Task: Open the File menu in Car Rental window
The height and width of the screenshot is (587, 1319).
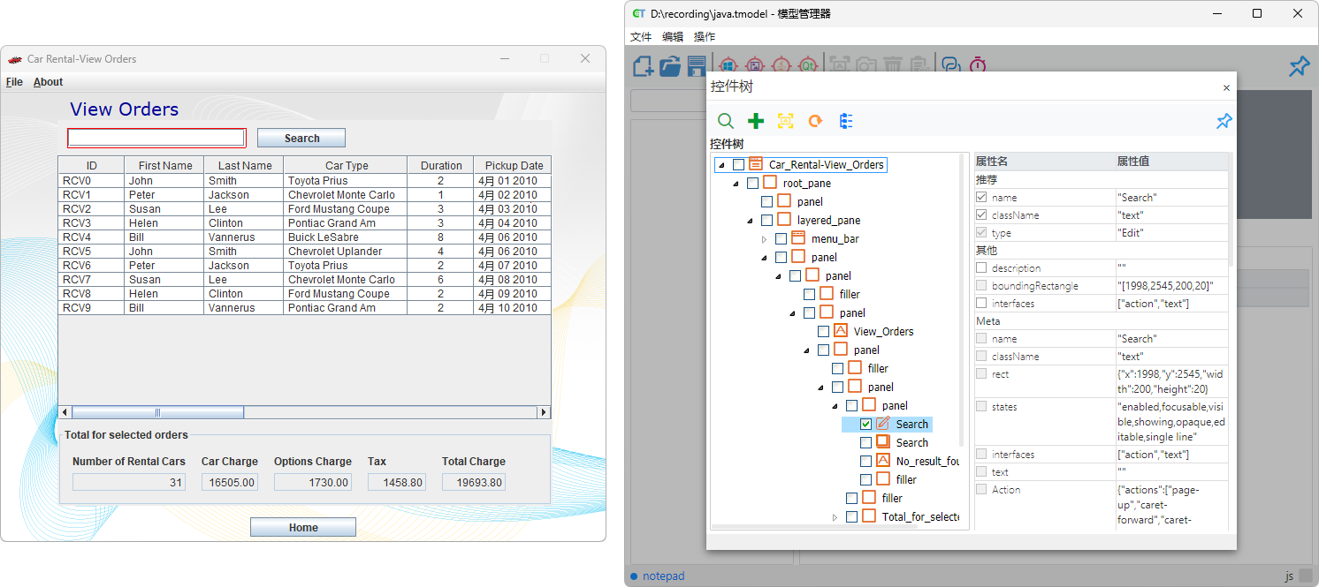Action: point(14,81)
